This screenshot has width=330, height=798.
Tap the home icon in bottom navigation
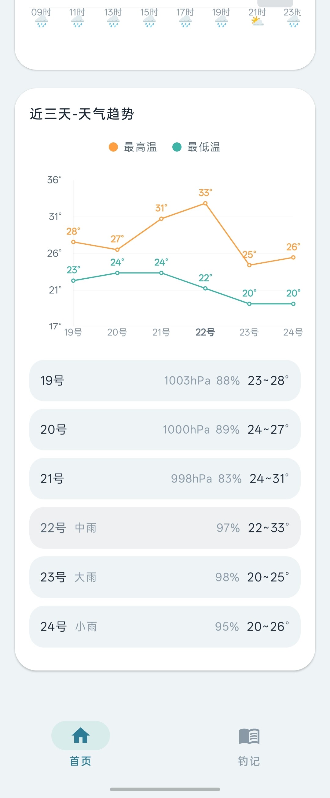point(81,735)
